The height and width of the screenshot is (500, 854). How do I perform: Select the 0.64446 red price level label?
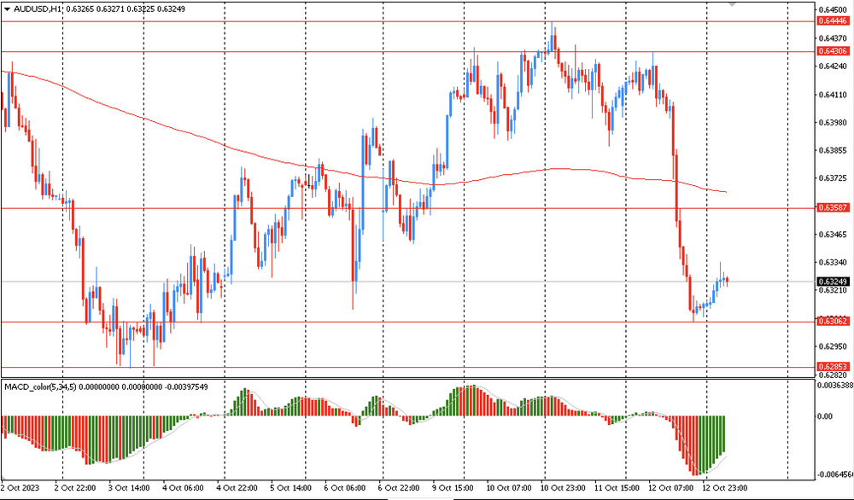click(x=832, y=21)
